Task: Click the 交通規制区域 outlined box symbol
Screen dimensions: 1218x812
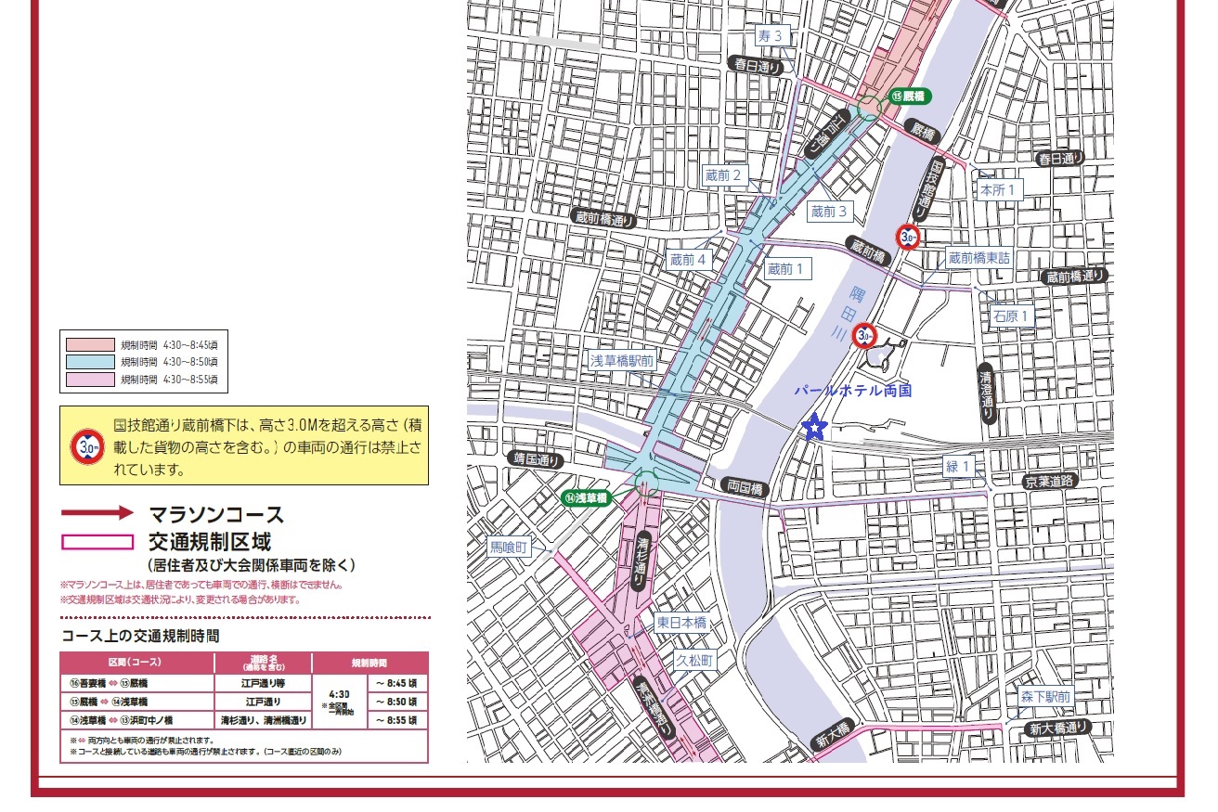Action: click(97, 542)
